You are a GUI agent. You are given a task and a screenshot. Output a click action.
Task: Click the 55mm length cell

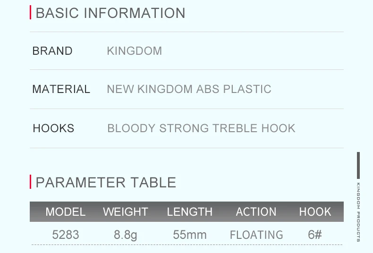[x=190, y=235]
